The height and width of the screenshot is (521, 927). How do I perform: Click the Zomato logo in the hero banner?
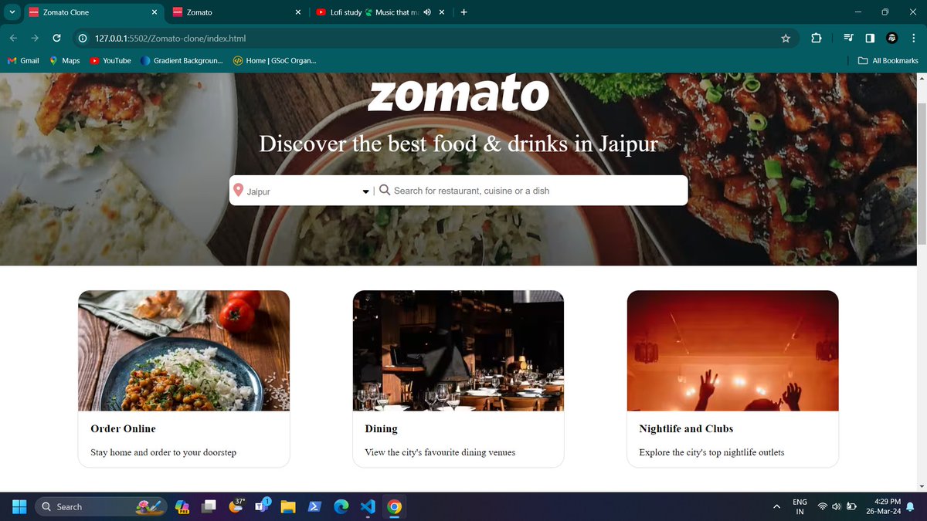pyautogui.click(x=459, y=95)
